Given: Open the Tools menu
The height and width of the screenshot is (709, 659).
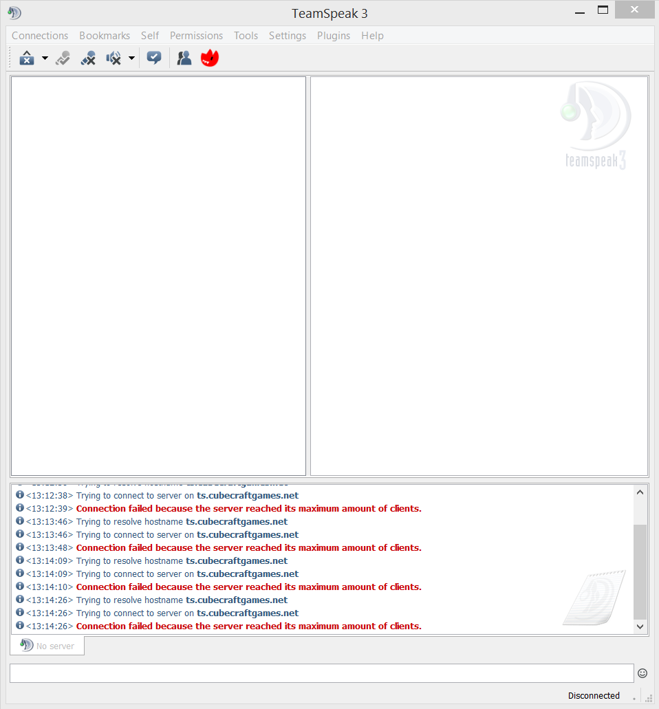Looking at the screenshot, I should coord(246,36).
